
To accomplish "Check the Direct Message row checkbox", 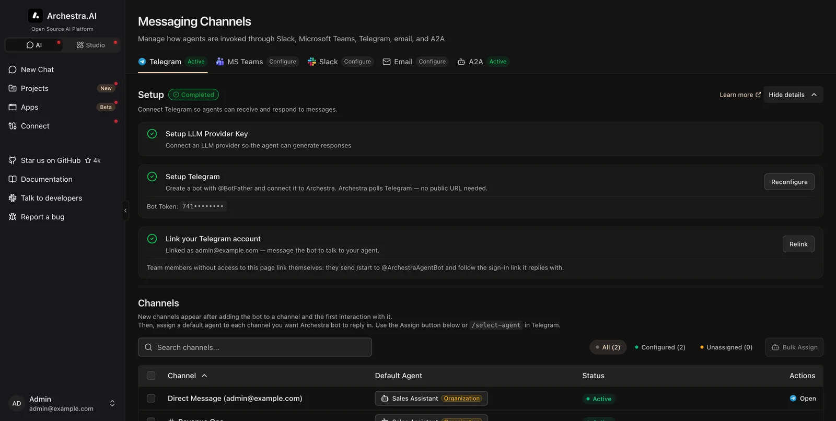I will point(151,399).
